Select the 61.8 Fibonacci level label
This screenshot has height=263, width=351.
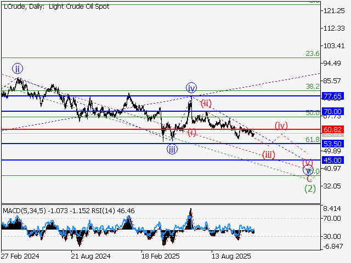312,140
